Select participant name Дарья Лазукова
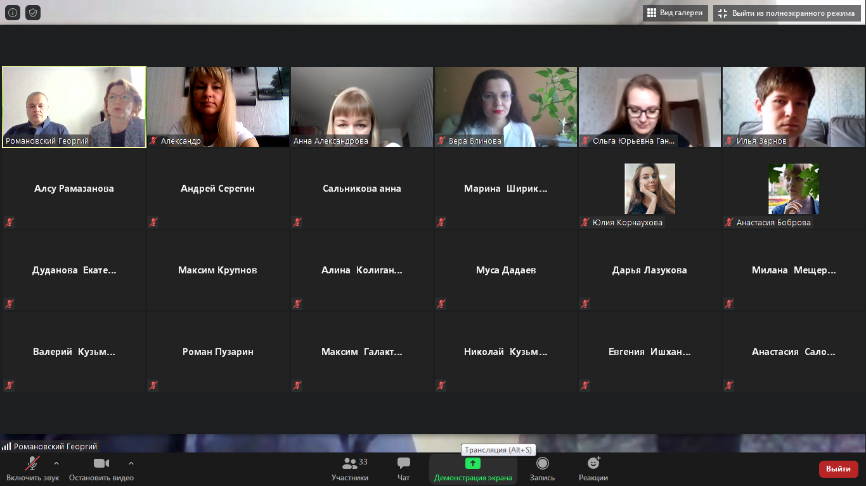Image resolution: width=866 pixels, height=486 pixels. 650,270
